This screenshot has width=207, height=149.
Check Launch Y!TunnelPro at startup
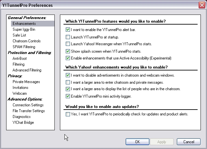coord(68,37)
